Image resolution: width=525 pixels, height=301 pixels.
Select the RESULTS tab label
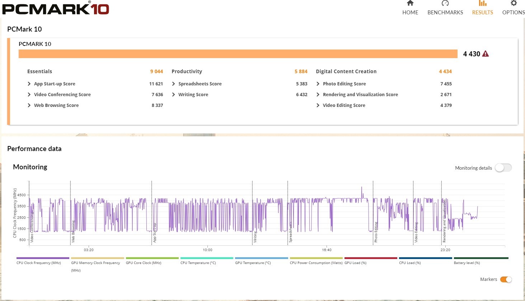[483, 12]
